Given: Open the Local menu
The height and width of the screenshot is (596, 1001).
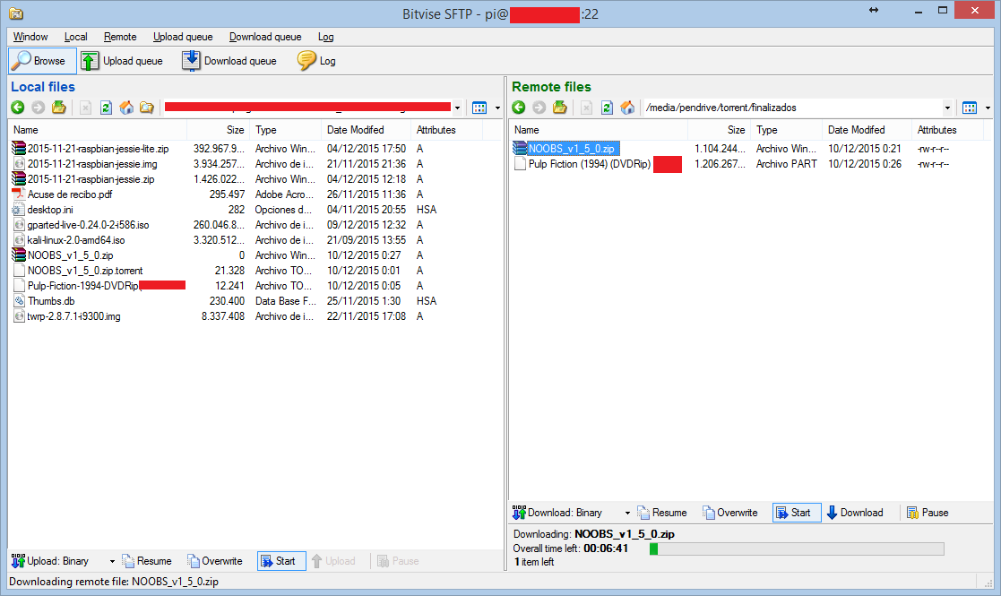Looking at the screenshot, I should pyautogui.click(x=76, y=37).
